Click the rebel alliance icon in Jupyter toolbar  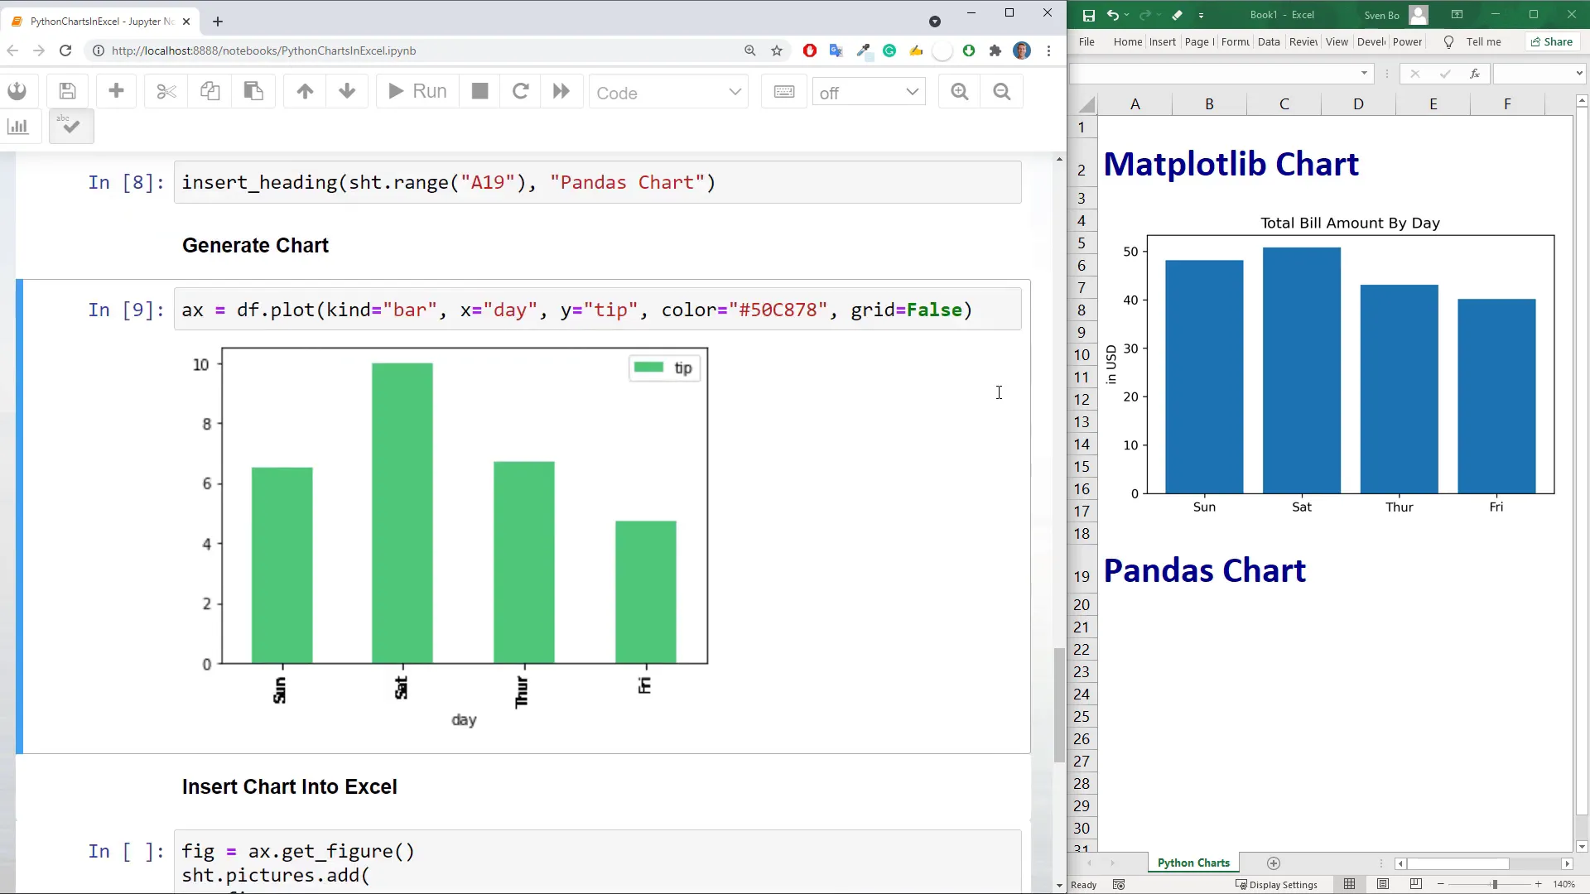tap(17, 92)
